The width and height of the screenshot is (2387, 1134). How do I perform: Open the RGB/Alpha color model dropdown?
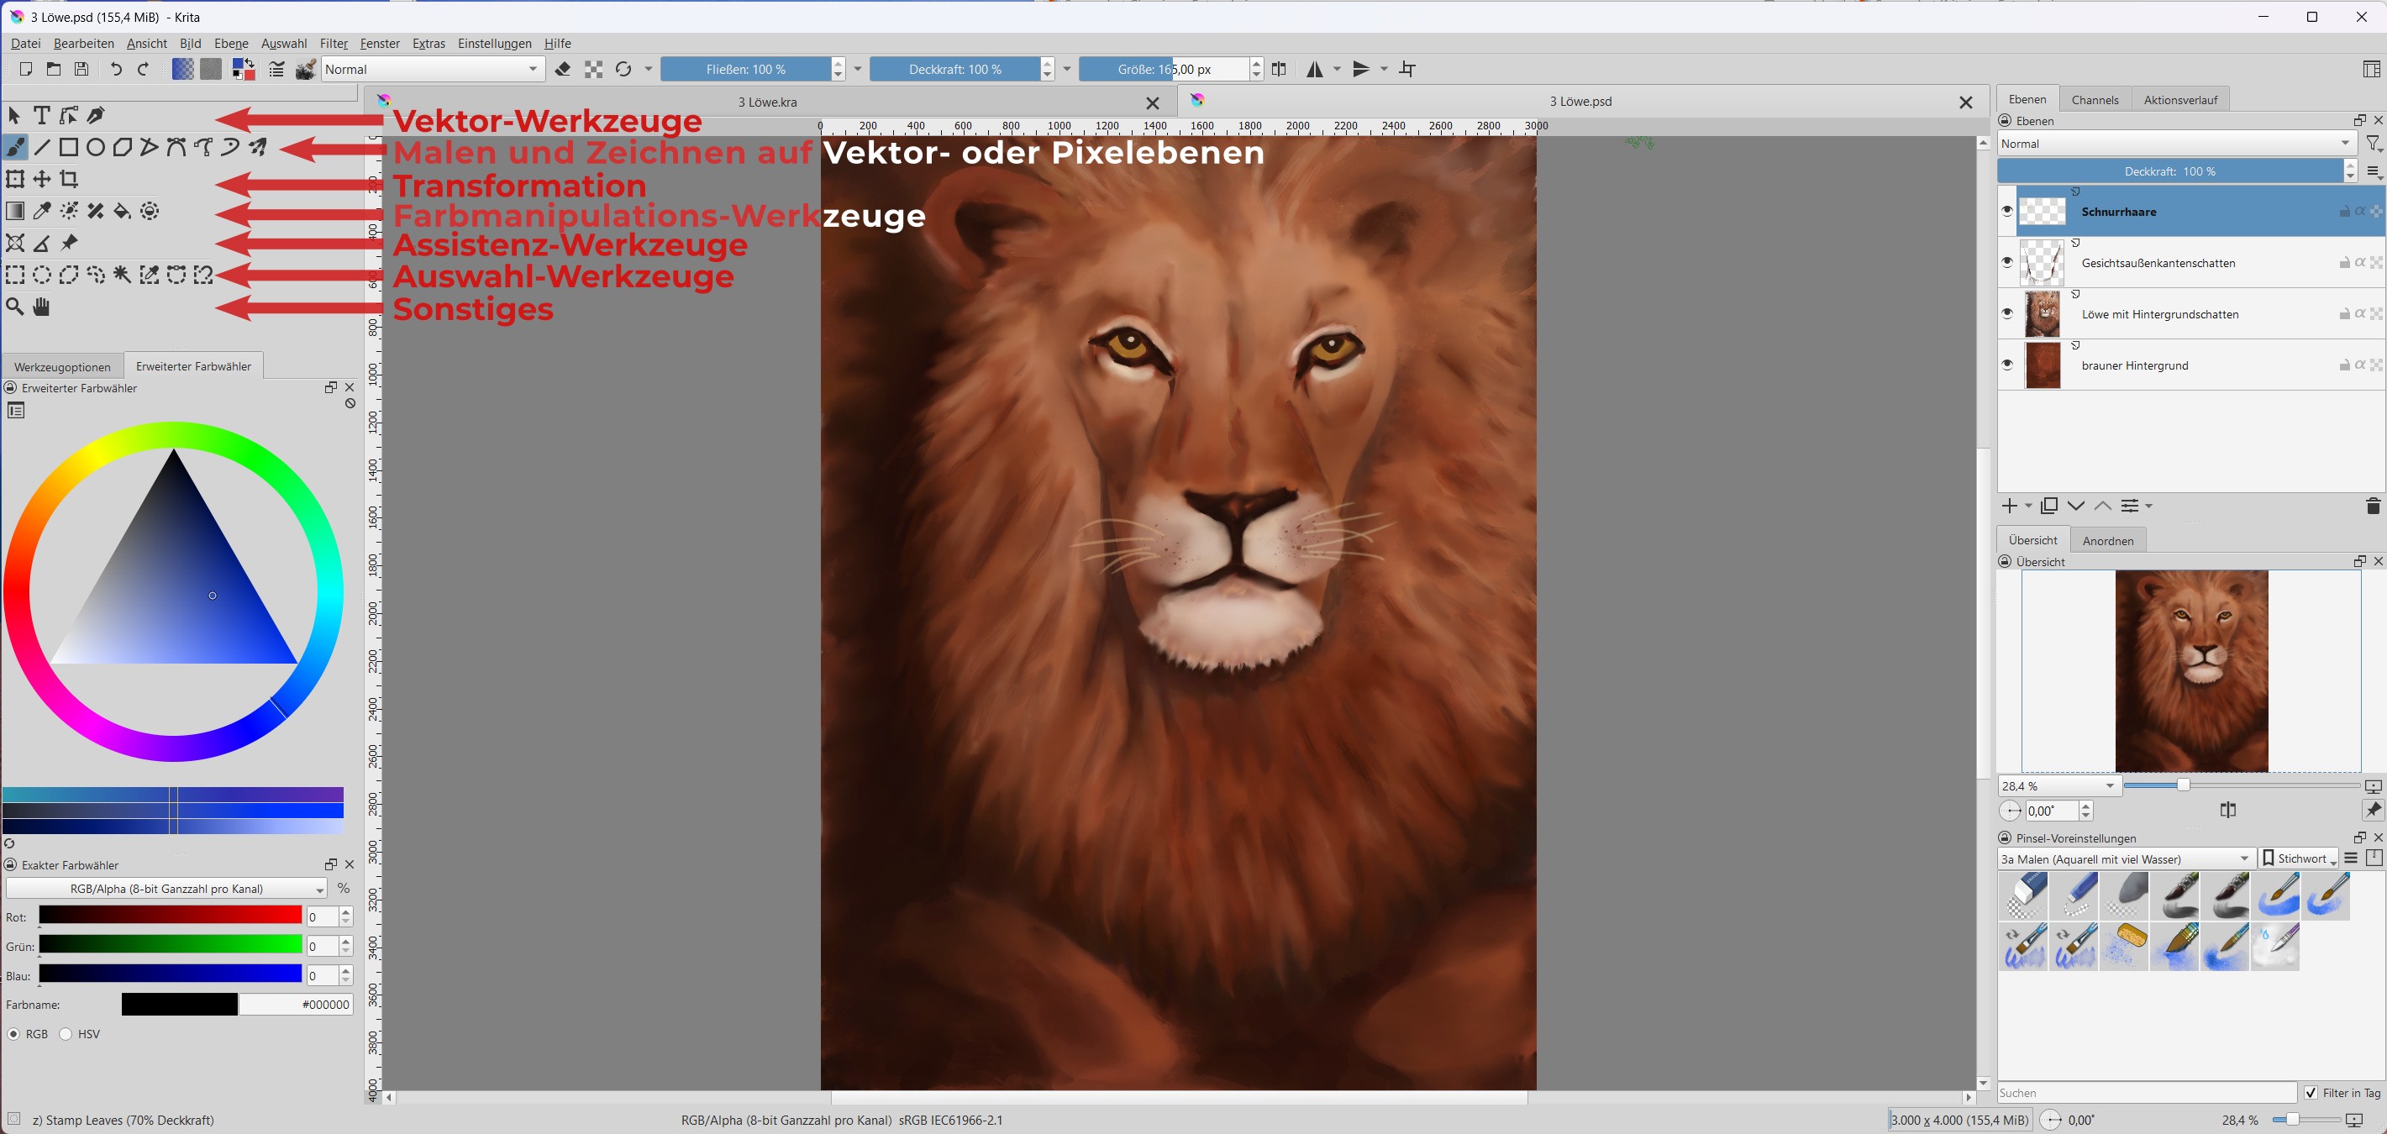(167, 889)
